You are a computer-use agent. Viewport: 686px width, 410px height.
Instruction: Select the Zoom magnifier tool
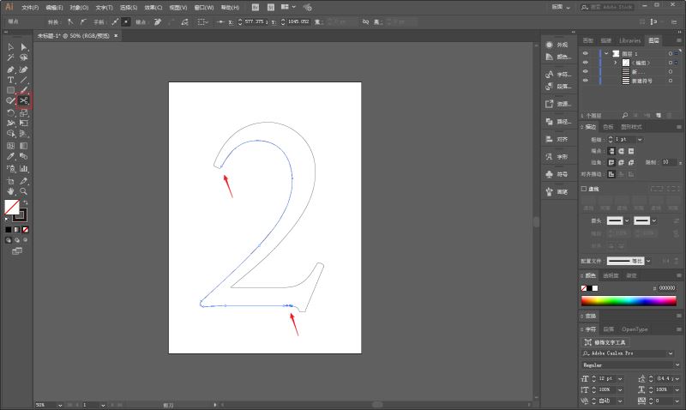pos(24,191)
